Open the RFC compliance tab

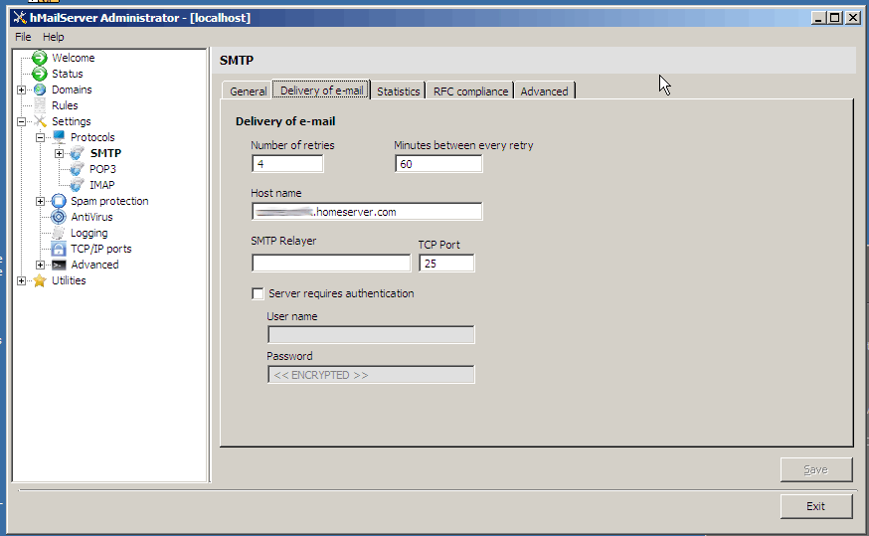click(470, 91)
